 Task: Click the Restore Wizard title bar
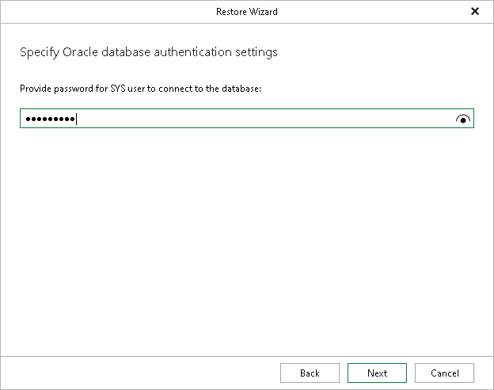[246, 12]
